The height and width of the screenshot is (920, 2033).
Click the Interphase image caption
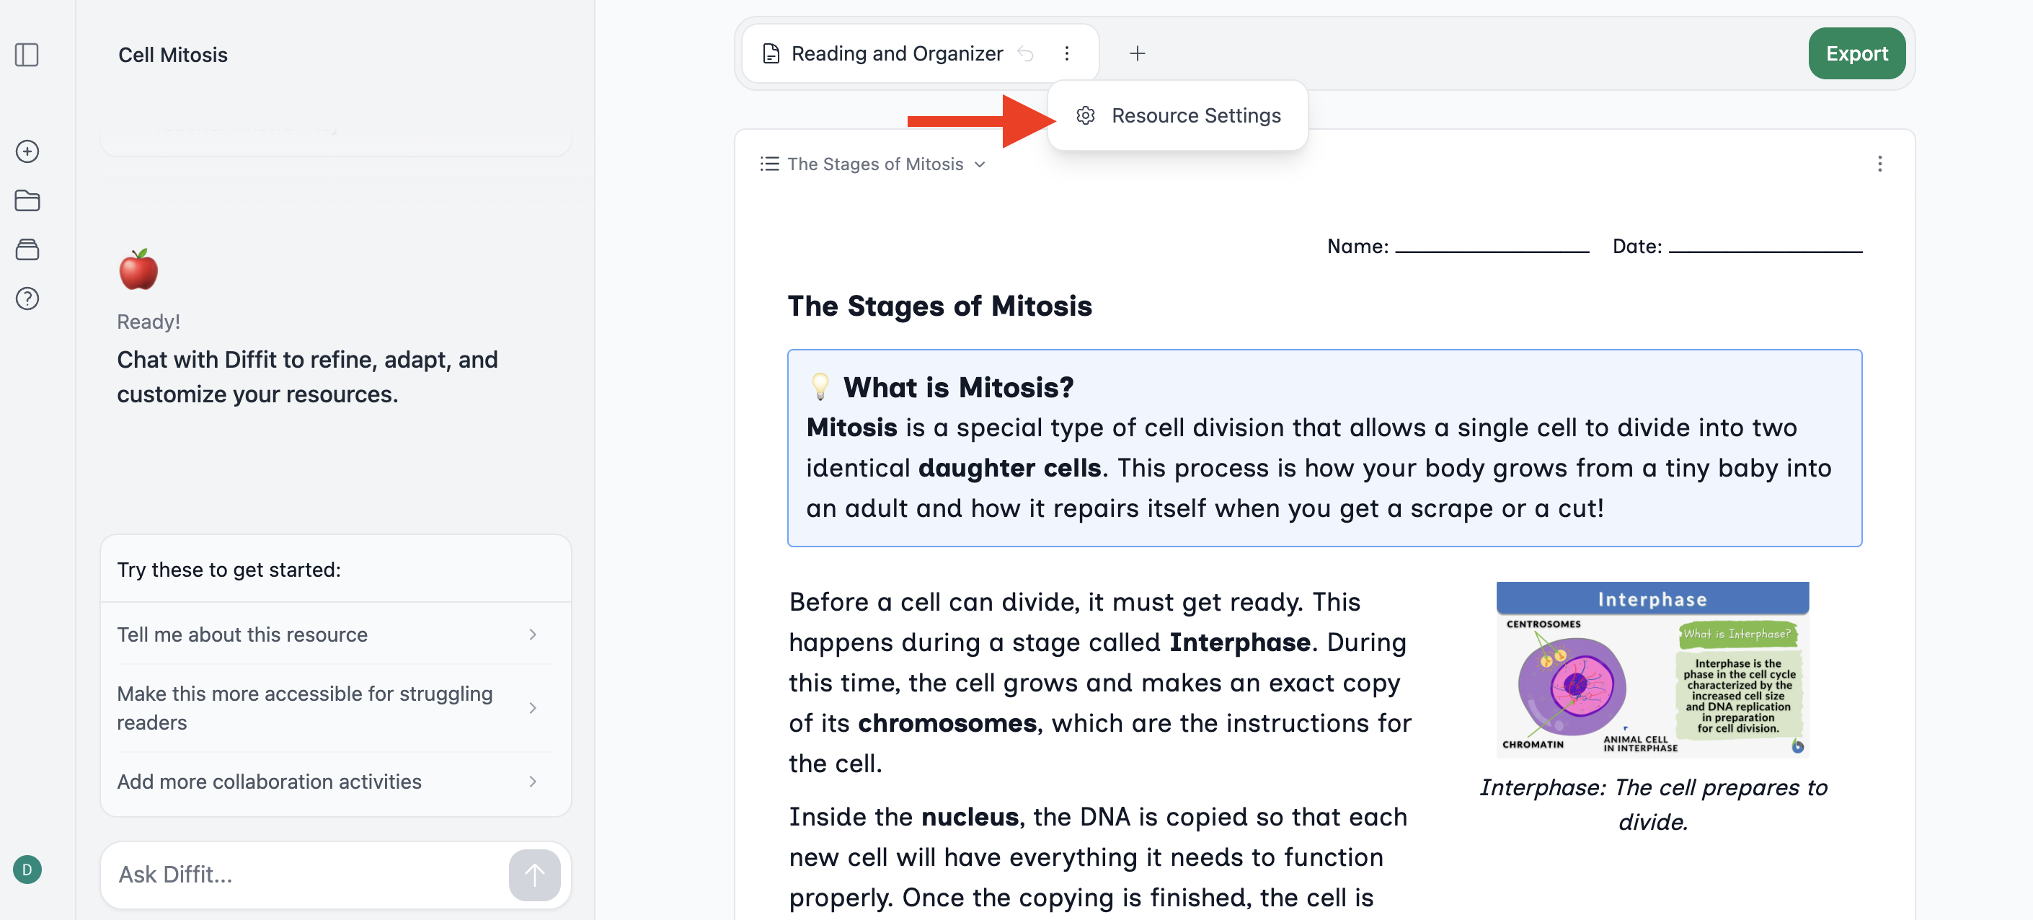[1652, 804]
